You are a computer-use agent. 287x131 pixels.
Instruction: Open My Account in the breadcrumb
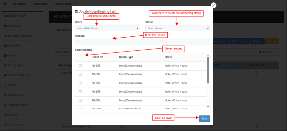20,4
